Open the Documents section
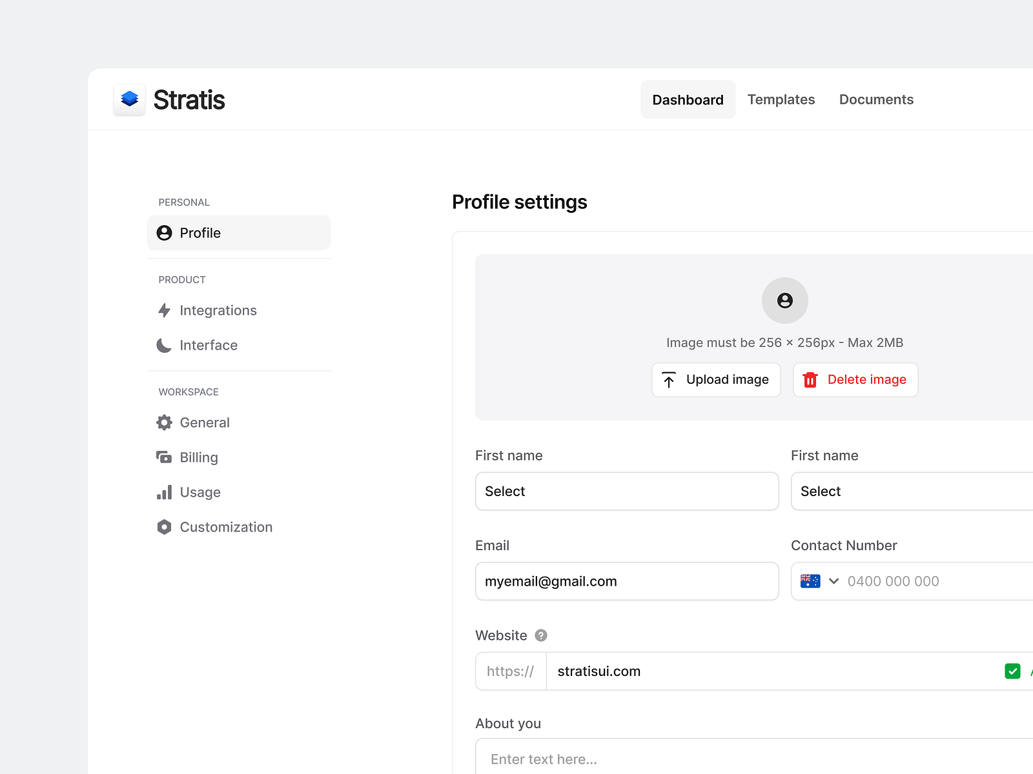 click(876, 99)
